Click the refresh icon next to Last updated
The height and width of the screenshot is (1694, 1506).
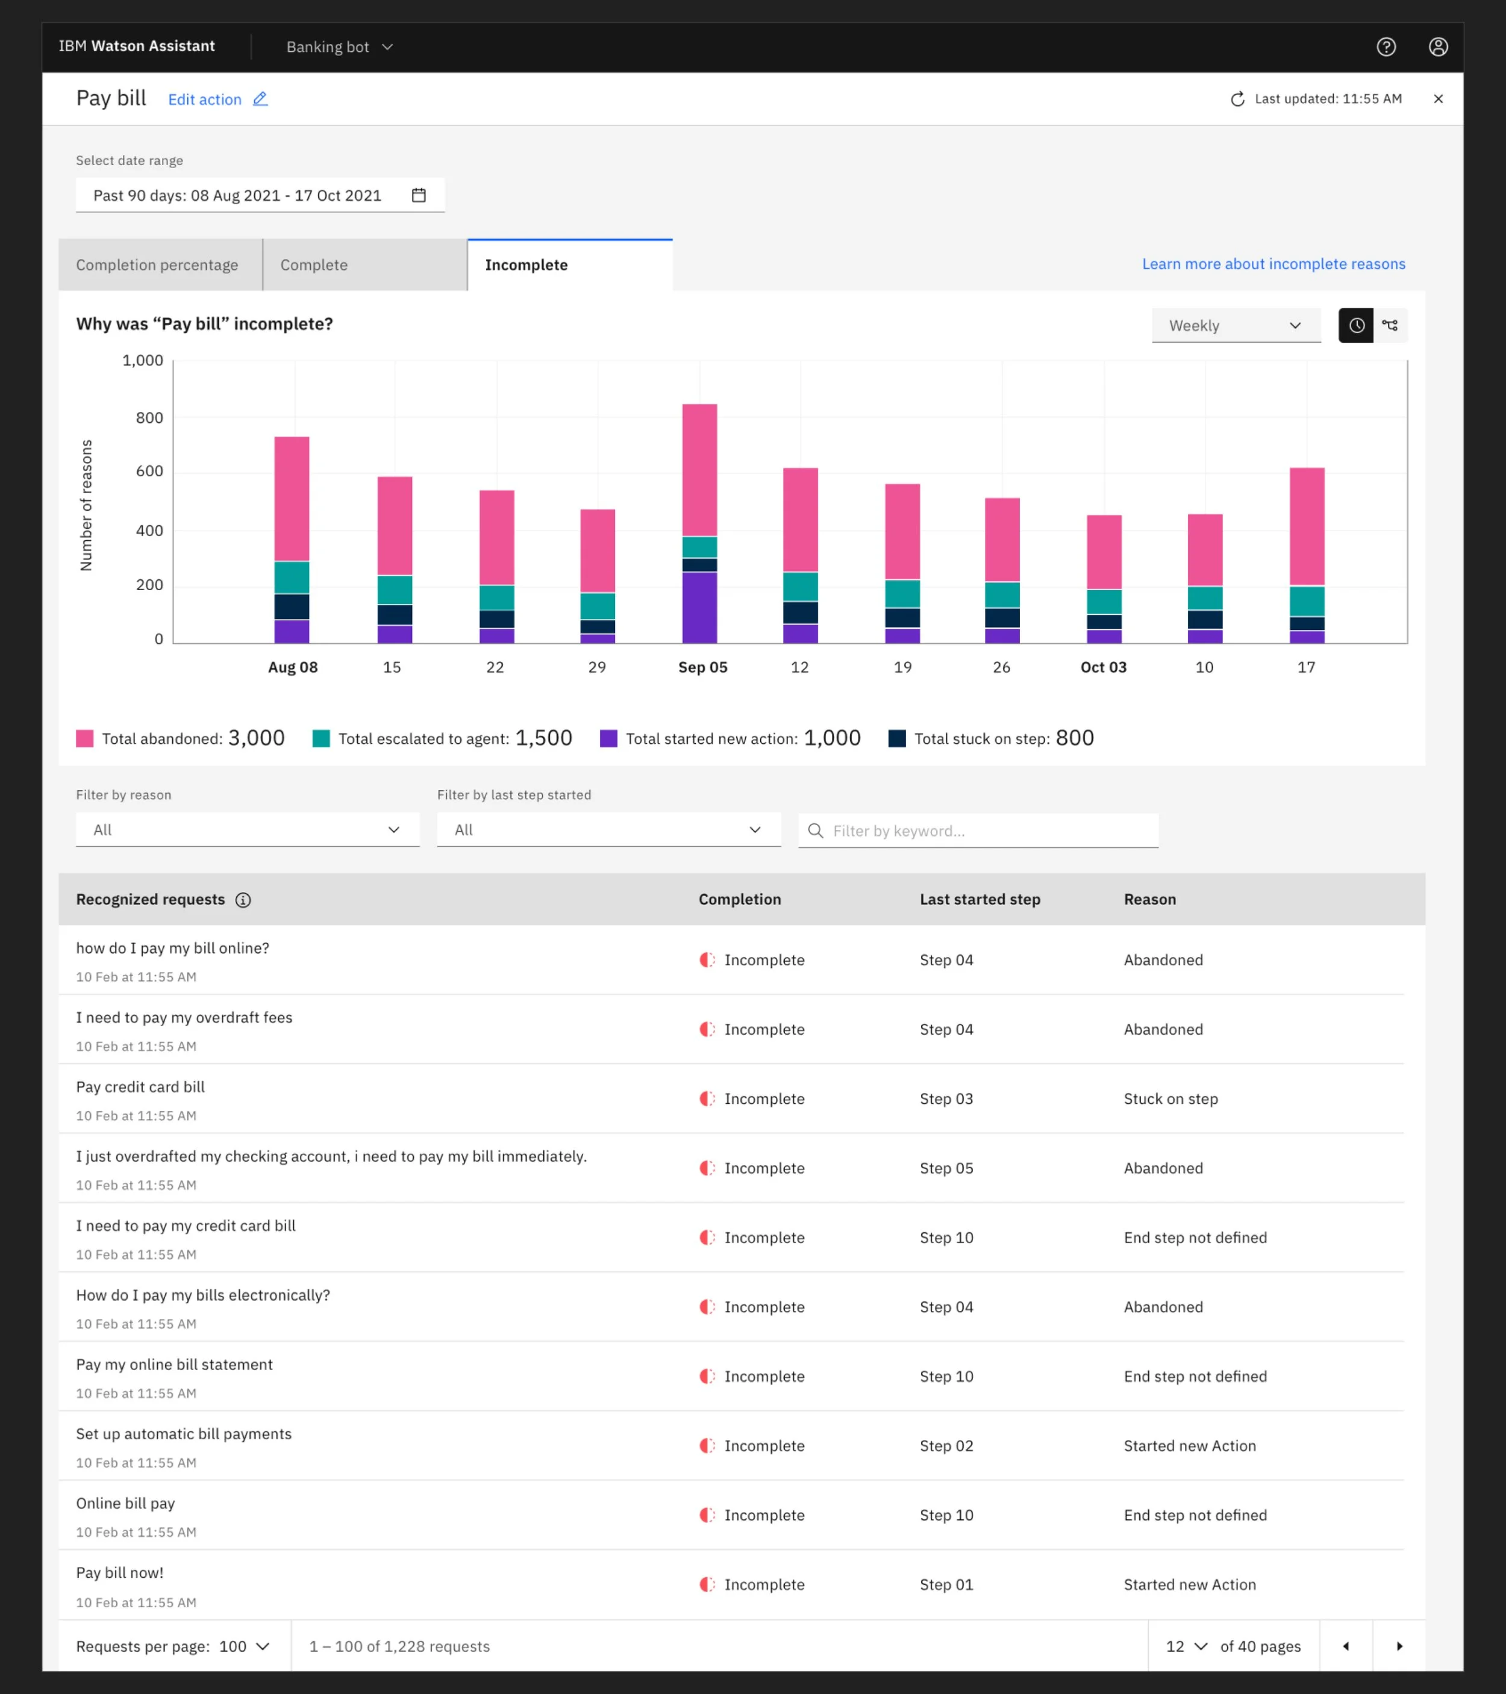[x=1237, y=99]
